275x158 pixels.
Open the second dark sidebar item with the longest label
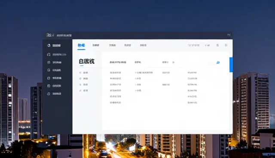[x=56, y=55]
